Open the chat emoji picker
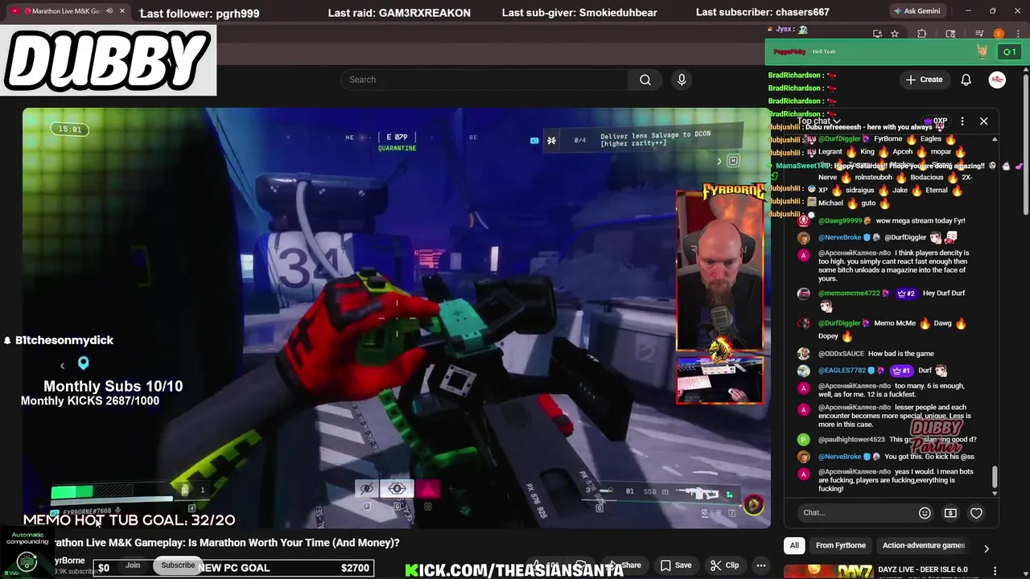 point(925,512)
